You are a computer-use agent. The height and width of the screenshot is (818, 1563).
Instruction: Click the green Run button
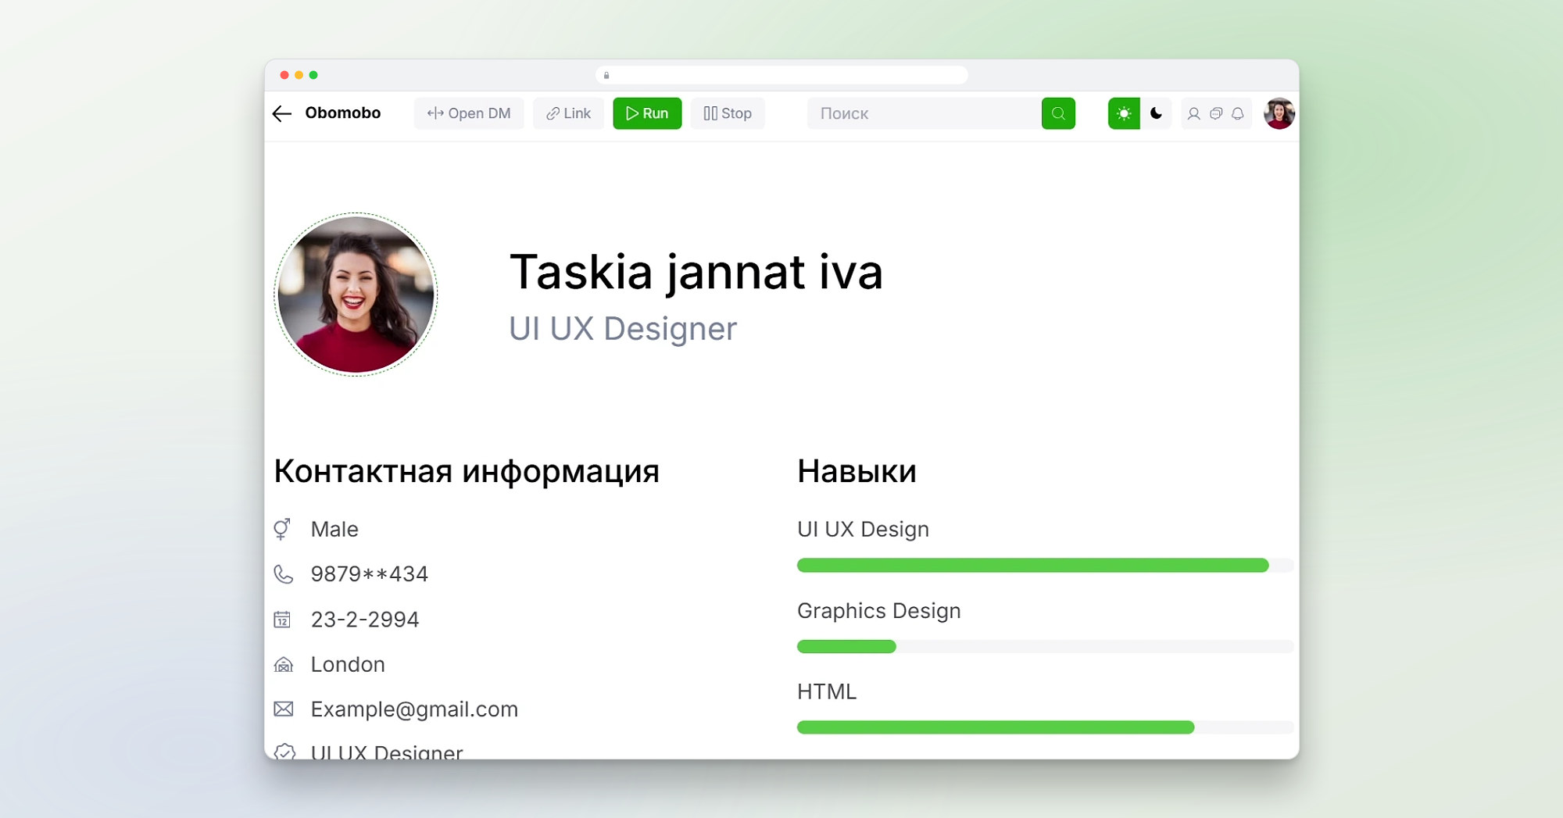pyautogui.click(x=647, y=114)
